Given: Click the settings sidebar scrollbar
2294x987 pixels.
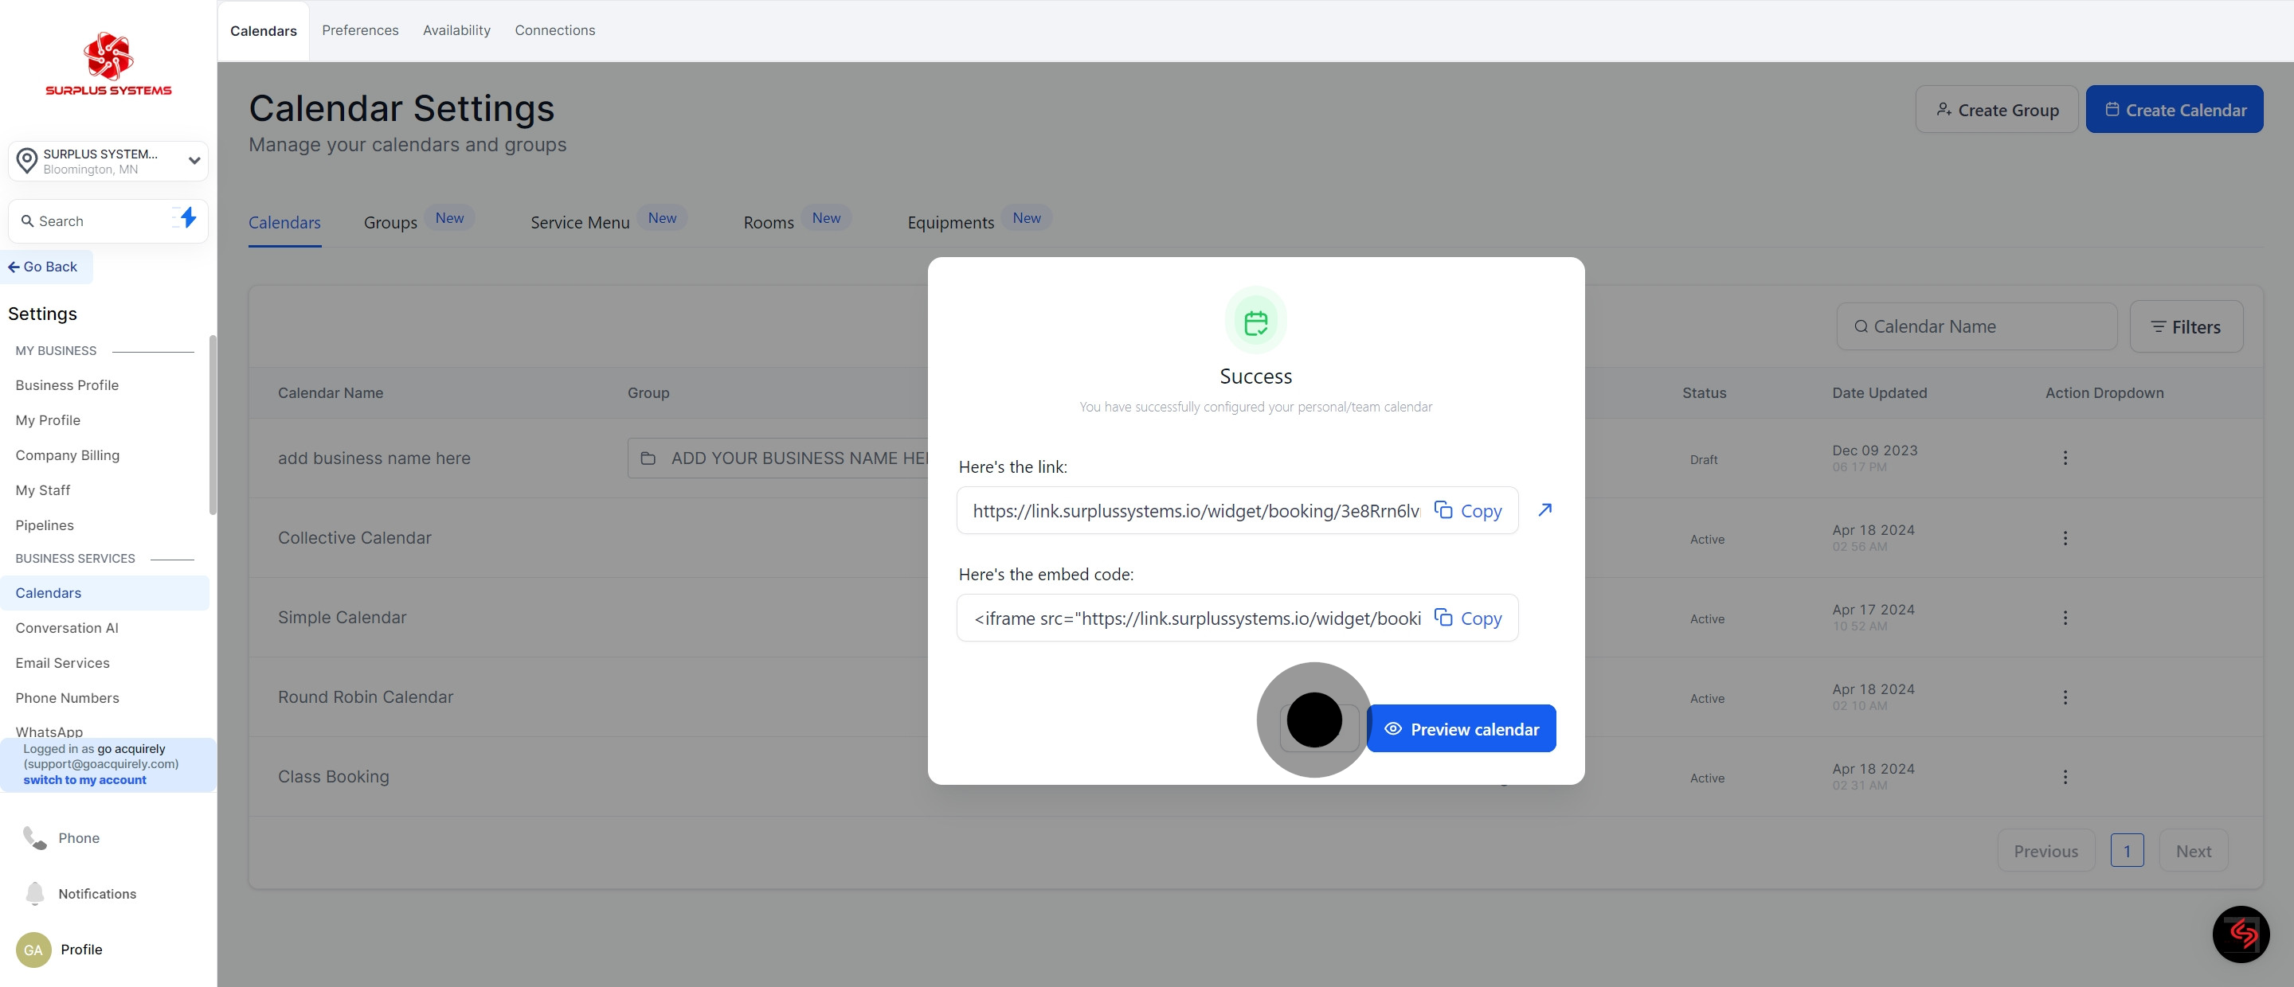Looking at the screenshot, I should pos(212,424).
